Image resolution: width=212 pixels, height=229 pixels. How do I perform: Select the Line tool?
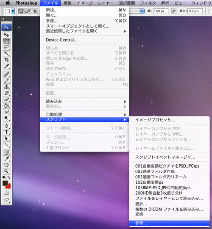pyautogui.click(x=6, y=145)
